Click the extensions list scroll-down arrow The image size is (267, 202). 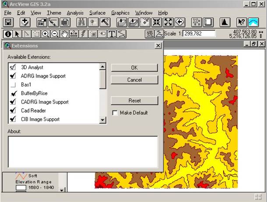click(102, 120)
